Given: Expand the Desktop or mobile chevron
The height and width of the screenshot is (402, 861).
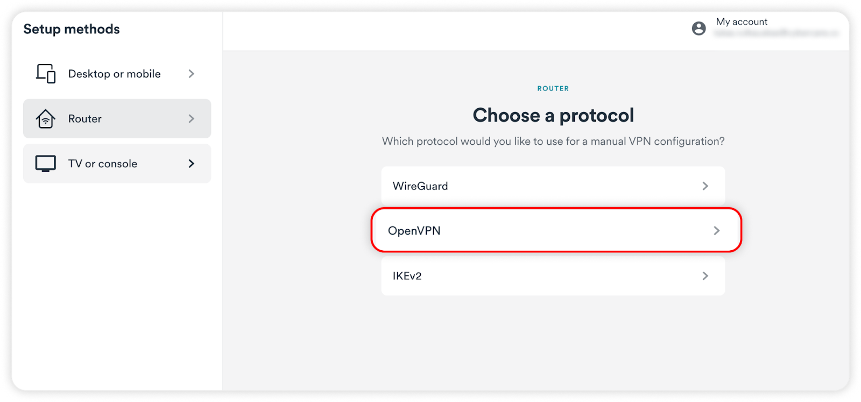Looking at the screenshot, I should (x=192, y=74).
